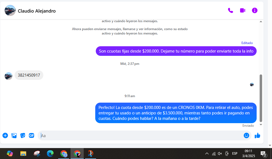Open File Explorer from the taskbar
272x159 pixels.
click(23, 154)
